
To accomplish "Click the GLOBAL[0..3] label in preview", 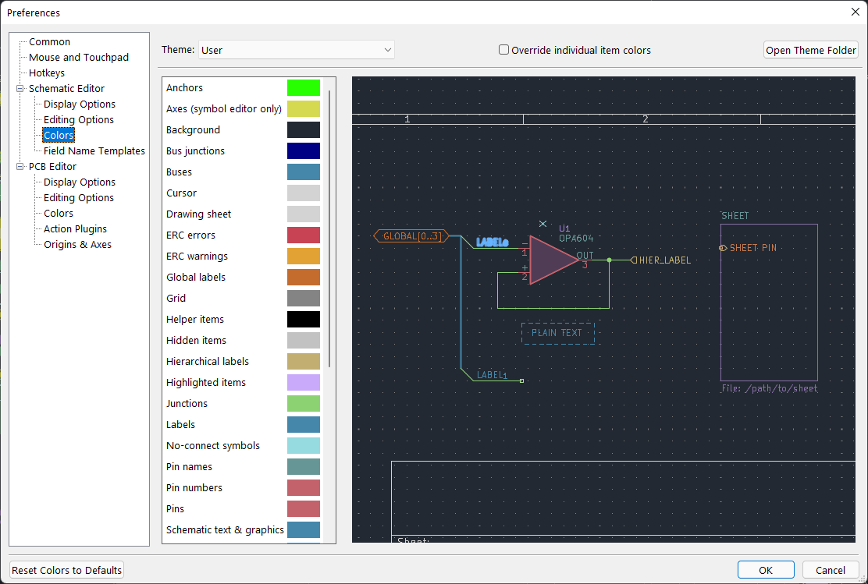I will point(411,236).
